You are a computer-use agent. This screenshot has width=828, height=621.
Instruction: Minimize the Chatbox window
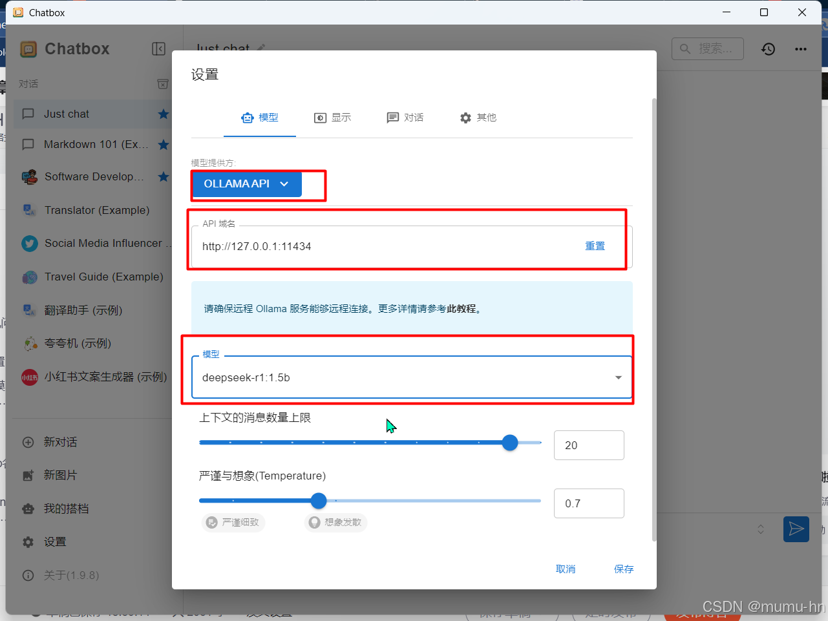(x=727, y=12)
